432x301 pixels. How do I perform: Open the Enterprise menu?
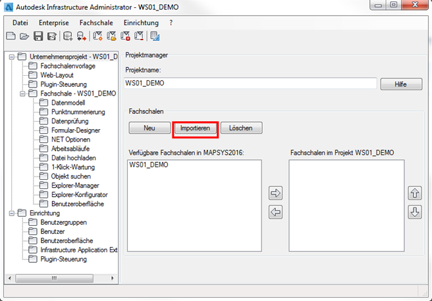[x=54, y=23]
